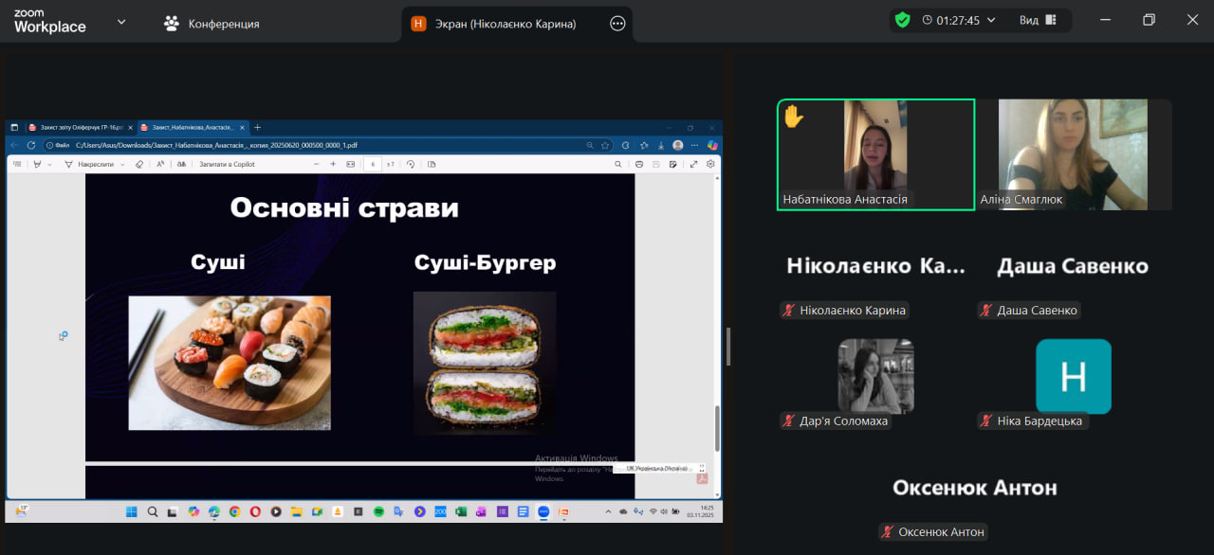The height and width of the screenshot is (555, 1214).
Task: Click the muted mic icon beside Ніка Бардецька
Action: click(986, 421)
